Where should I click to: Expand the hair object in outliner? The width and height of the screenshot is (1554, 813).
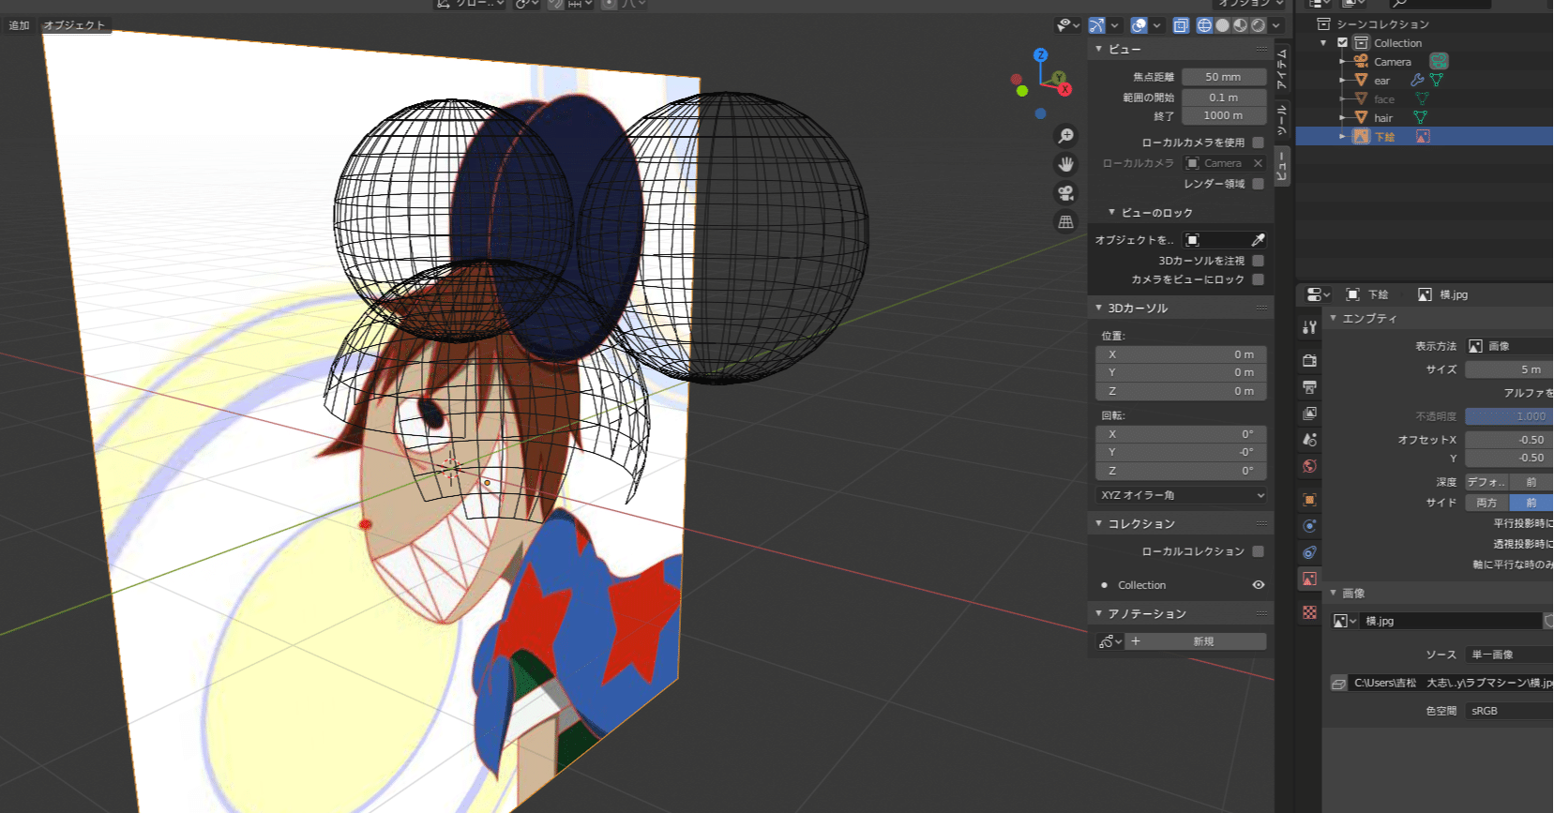point(1342,117)
